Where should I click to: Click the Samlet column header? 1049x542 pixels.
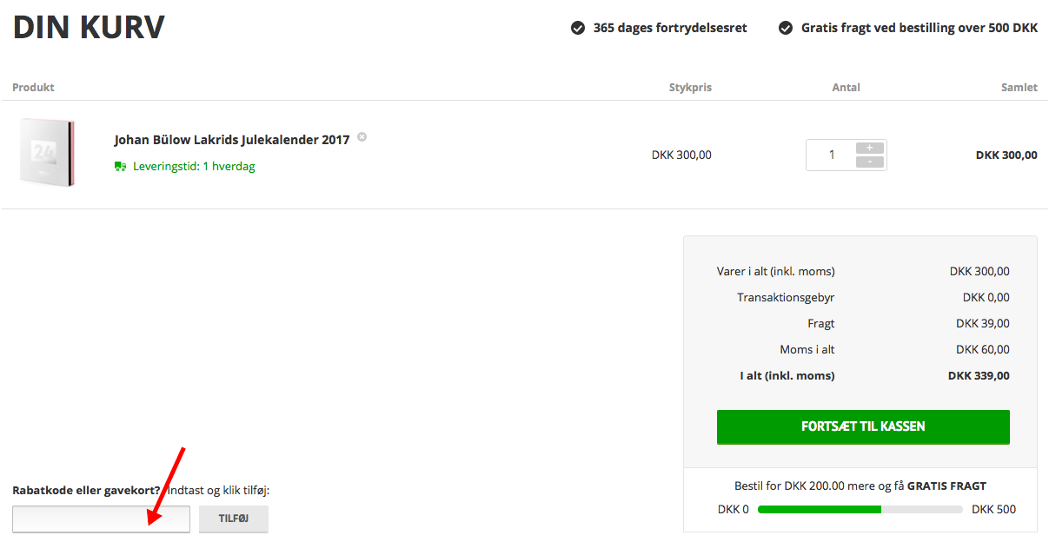[x=1019, y=87]
